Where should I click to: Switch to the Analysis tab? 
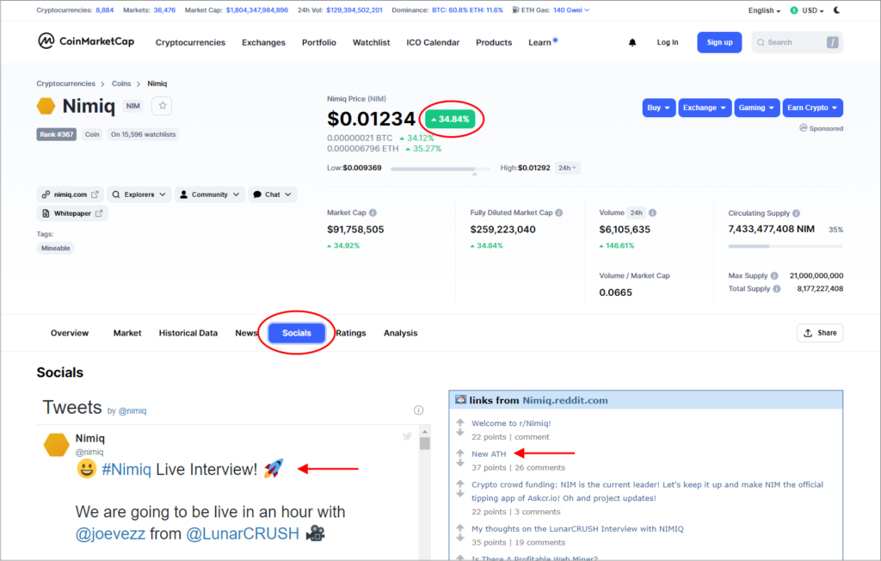pyautogui.click(x=401, y=333)
